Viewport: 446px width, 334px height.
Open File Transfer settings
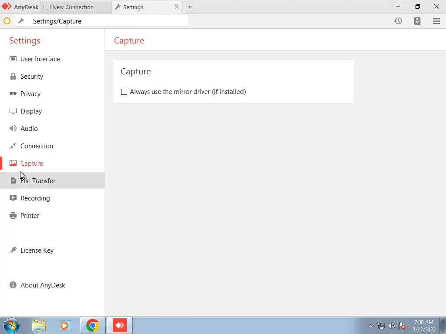(x=52, y=180)
